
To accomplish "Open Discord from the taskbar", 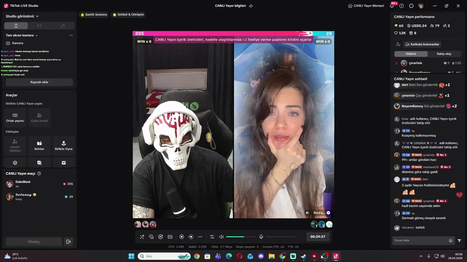I will point(261,257).
